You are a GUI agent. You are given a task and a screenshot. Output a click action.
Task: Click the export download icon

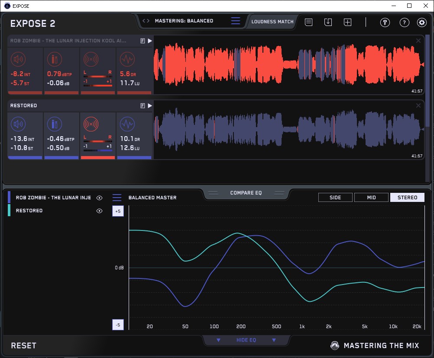point(328,22)
